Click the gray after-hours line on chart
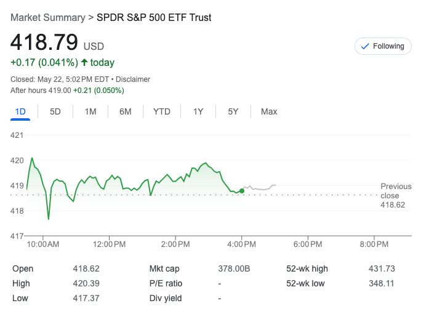Image resolution: width=421 pixels, height=311 pixels. coord(262,188)
